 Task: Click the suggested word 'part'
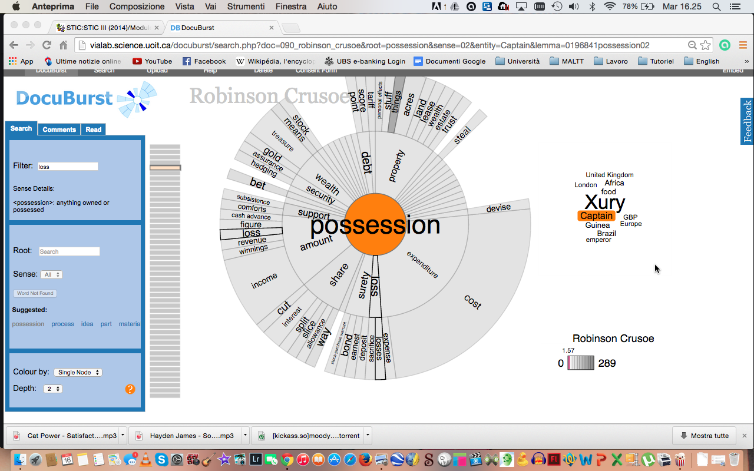[x=106, y=324]
